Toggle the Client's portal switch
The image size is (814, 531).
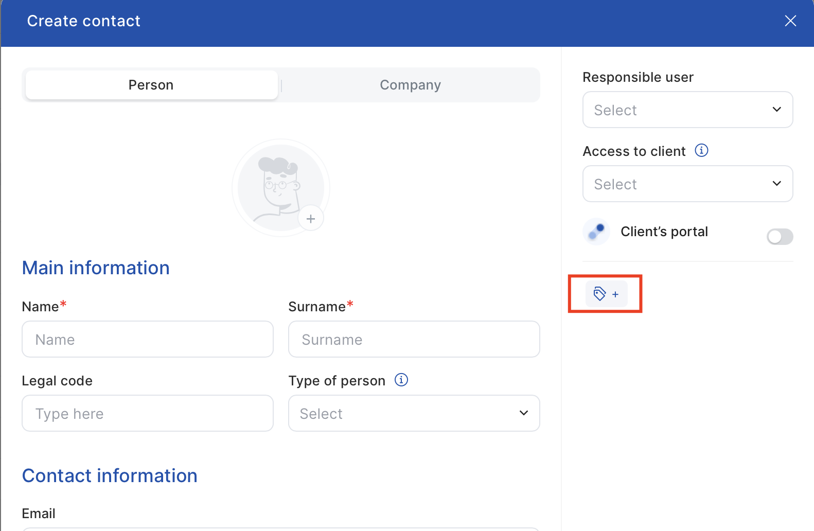click(780, 237)
